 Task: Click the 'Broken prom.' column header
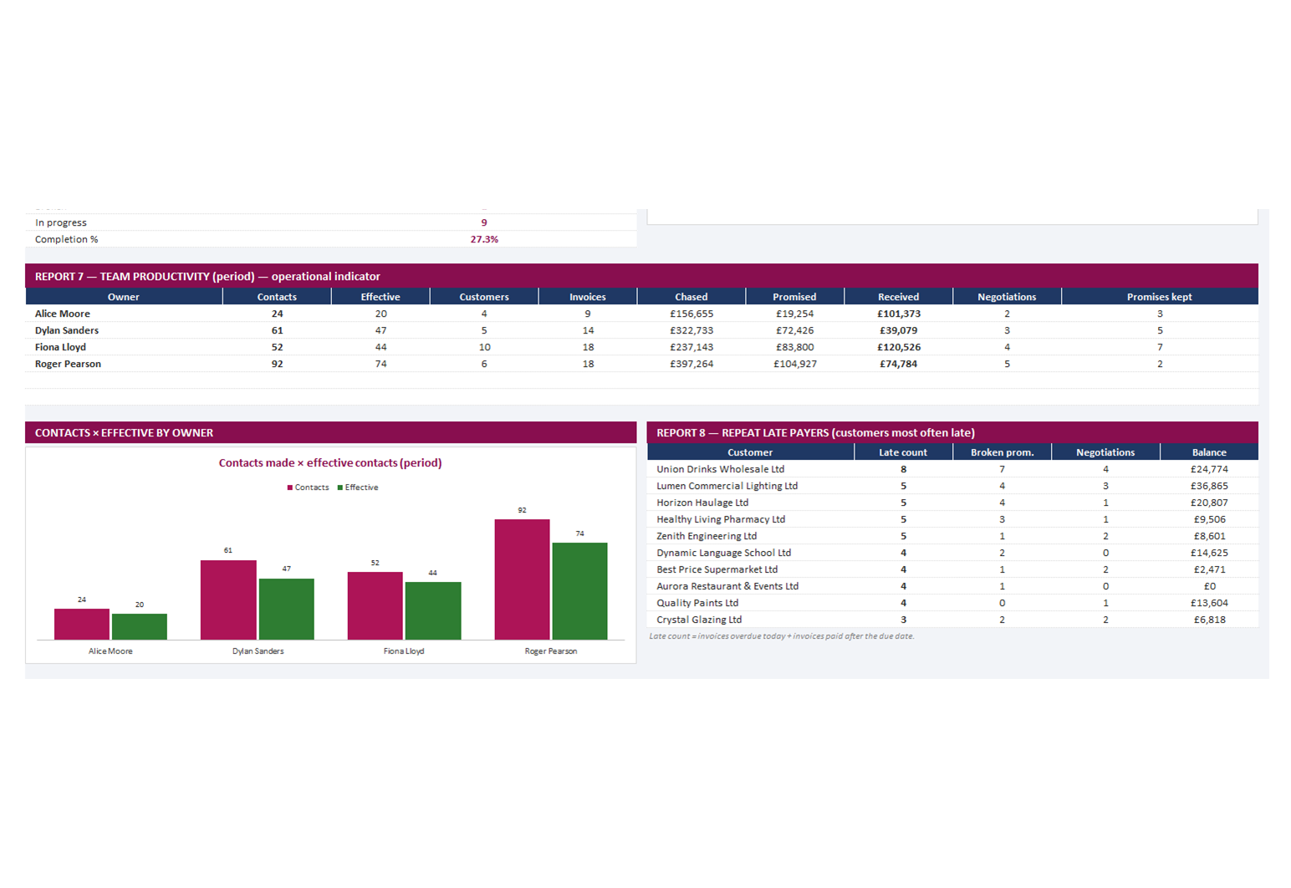pos(1003,452)
